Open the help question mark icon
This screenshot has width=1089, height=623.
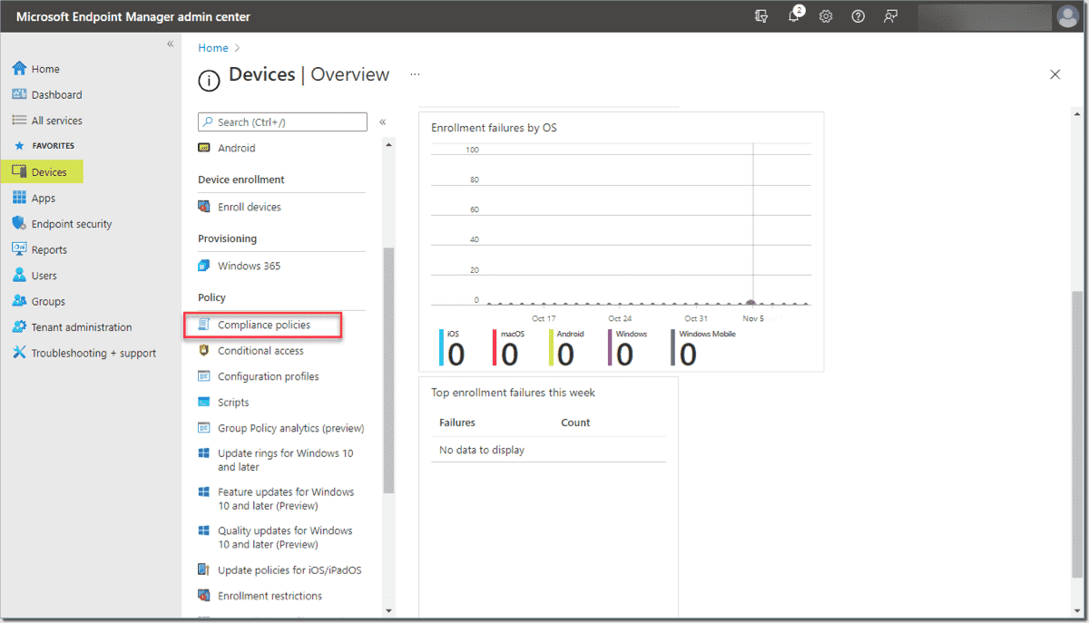[858, 16]
